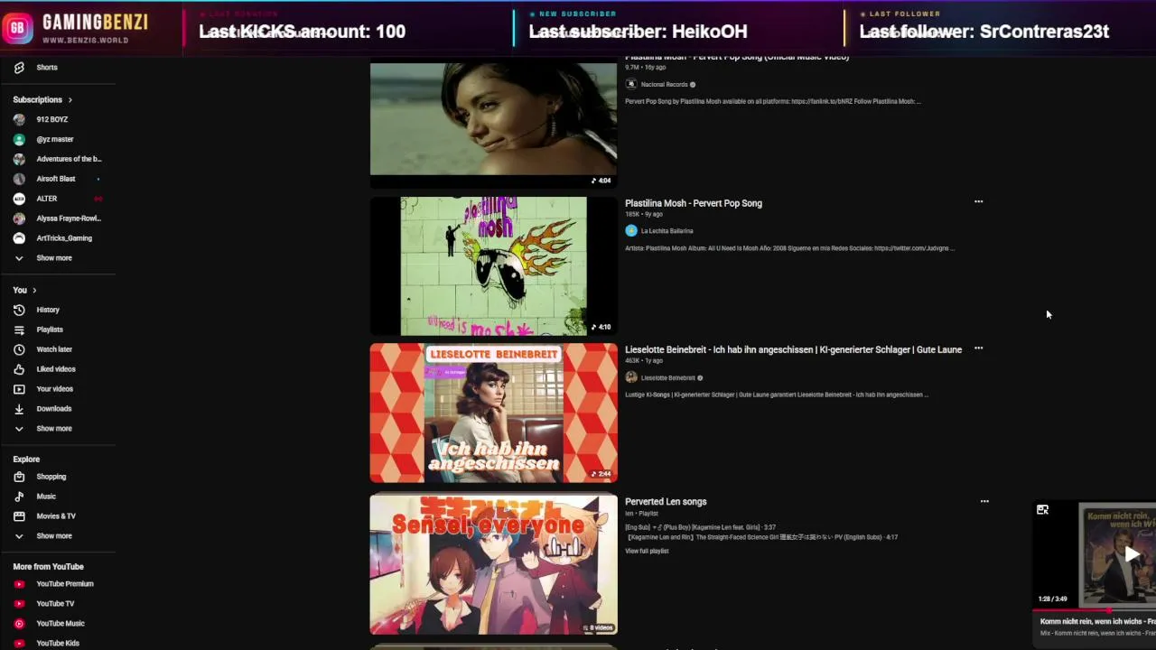This screenshot has width=1156, height=650.
Task: Open the ArtTricks_Gaming channel avatar
Action: click(x=19, y=238)
